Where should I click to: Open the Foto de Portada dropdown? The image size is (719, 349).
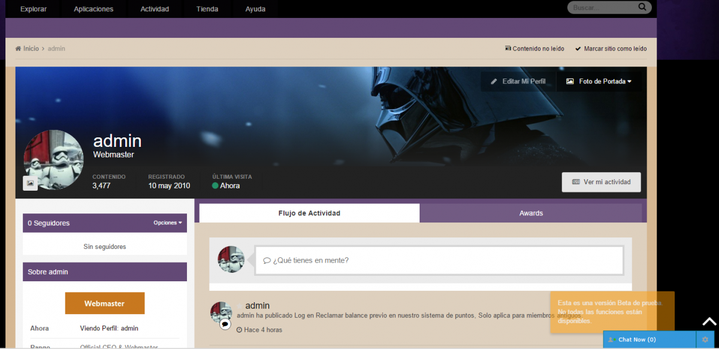click(599, 82)
